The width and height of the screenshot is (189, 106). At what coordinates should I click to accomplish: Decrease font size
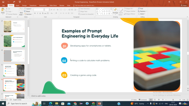54,10
